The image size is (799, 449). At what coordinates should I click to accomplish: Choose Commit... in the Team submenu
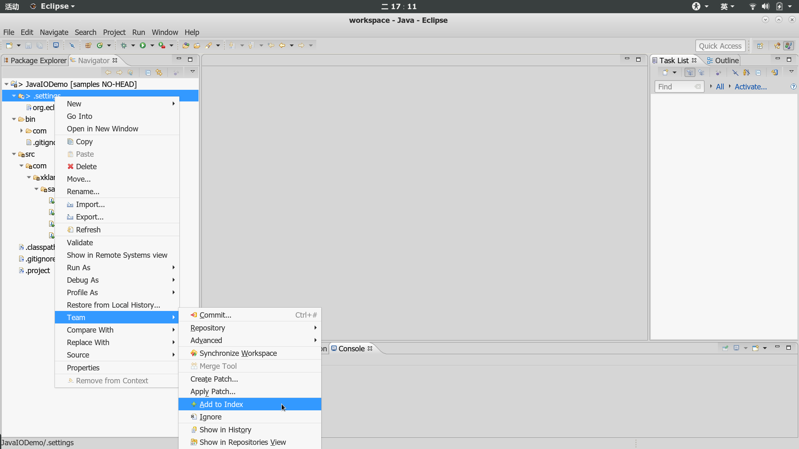pyautogui.click(x=250, y=315)
